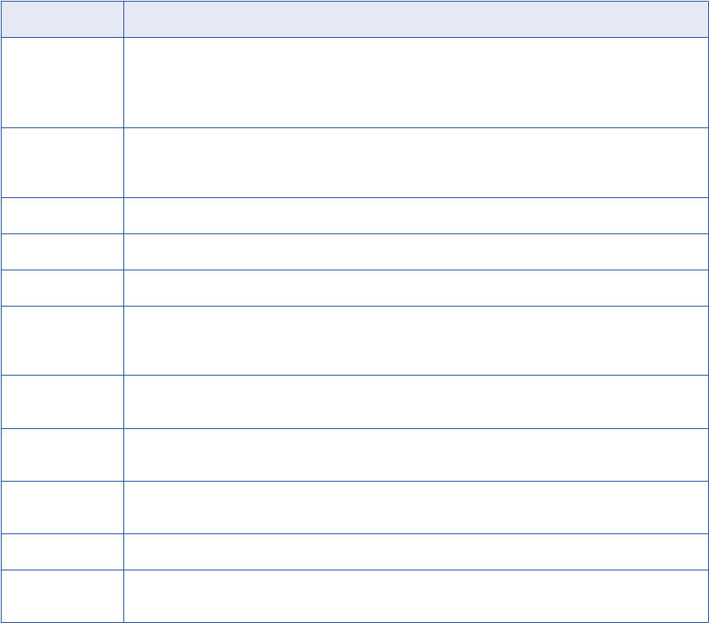709x623 pixels.
Task: Click the narrow cell in the fifth body row
Action: (x=62, y=288)
